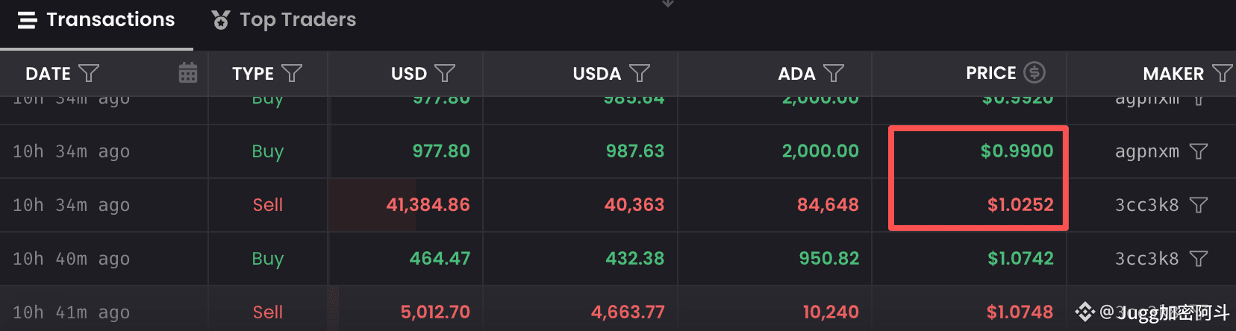Open maker 3cc3k8 in the 41,384.86 Sell row
Image resolution: width=1236 pixels, height=331 pixels.
1146,205
